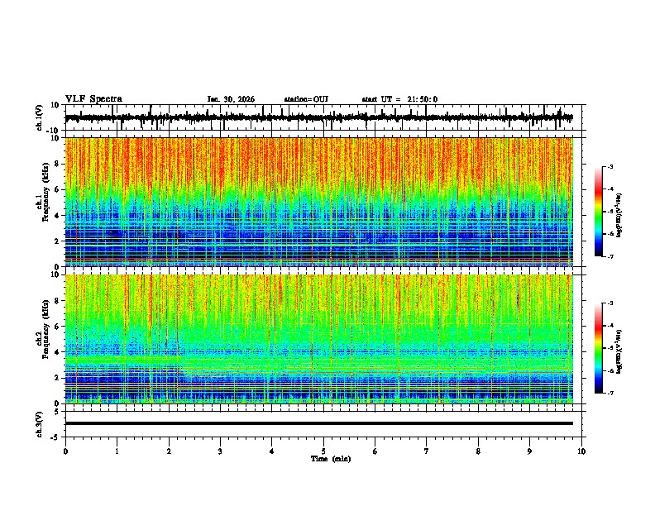The width and height of the screenshot is (655, 506).
Task: Click time axis tick label "4"
Action: pos(271,451)
